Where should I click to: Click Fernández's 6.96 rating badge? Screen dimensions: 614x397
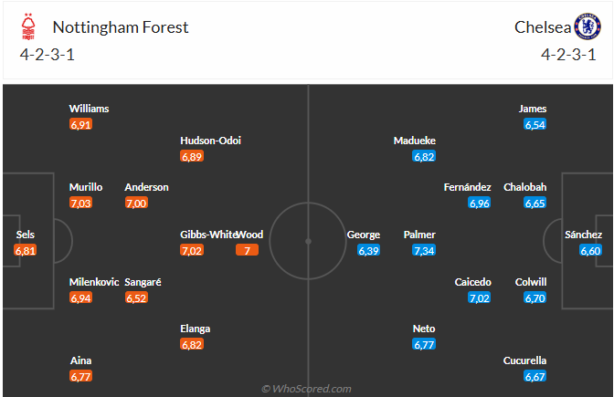[479, 203]
